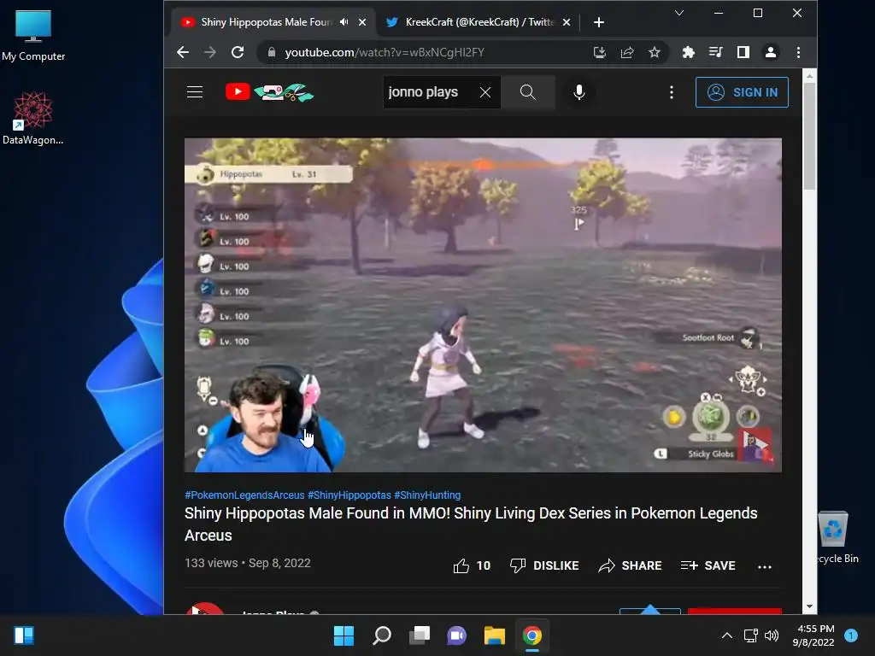Click the DISLIKE button

544,565
